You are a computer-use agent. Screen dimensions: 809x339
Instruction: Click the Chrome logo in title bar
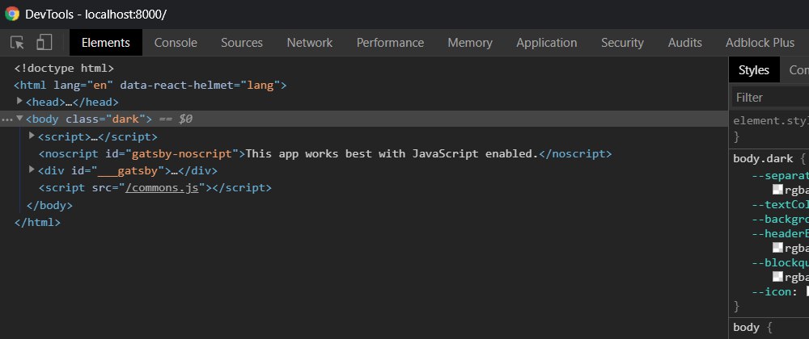(x=12, y=15)
